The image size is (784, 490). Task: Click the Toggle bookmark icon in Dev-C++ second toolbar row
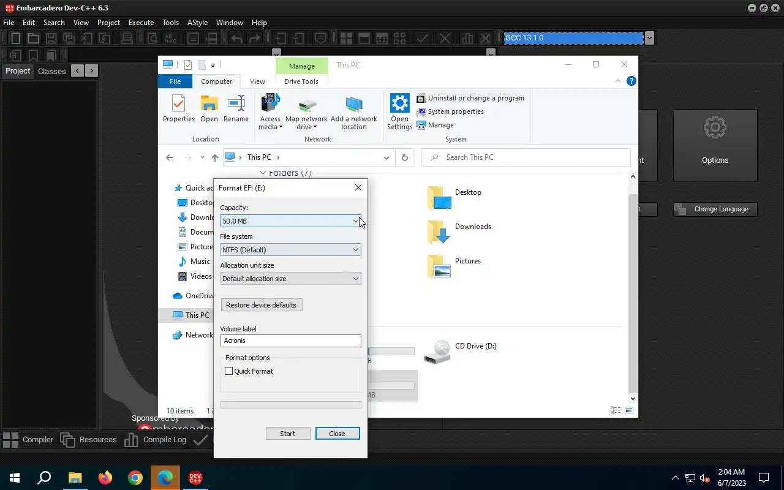click(33, 55)
